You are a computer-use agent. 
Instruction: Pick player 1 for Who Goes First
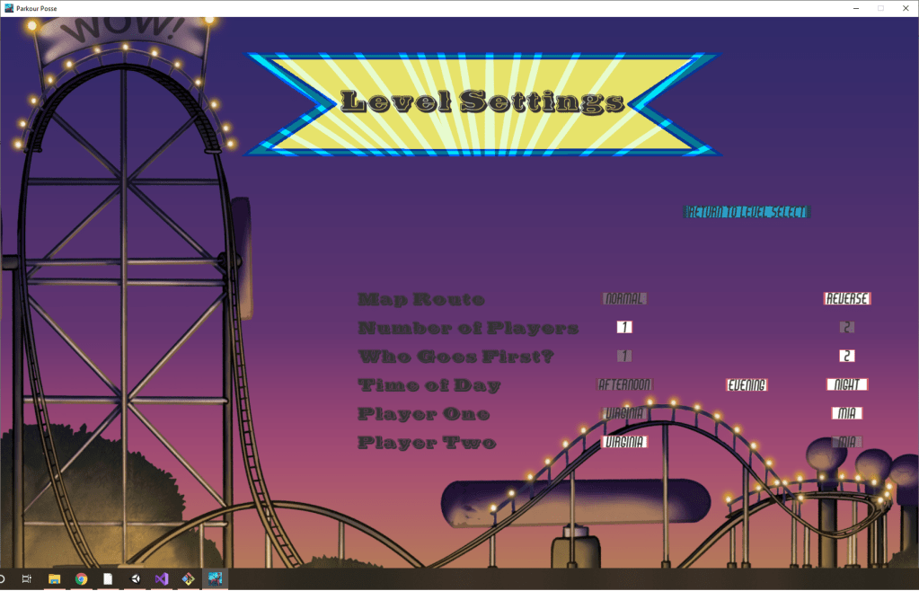click(x=624, y=356)
